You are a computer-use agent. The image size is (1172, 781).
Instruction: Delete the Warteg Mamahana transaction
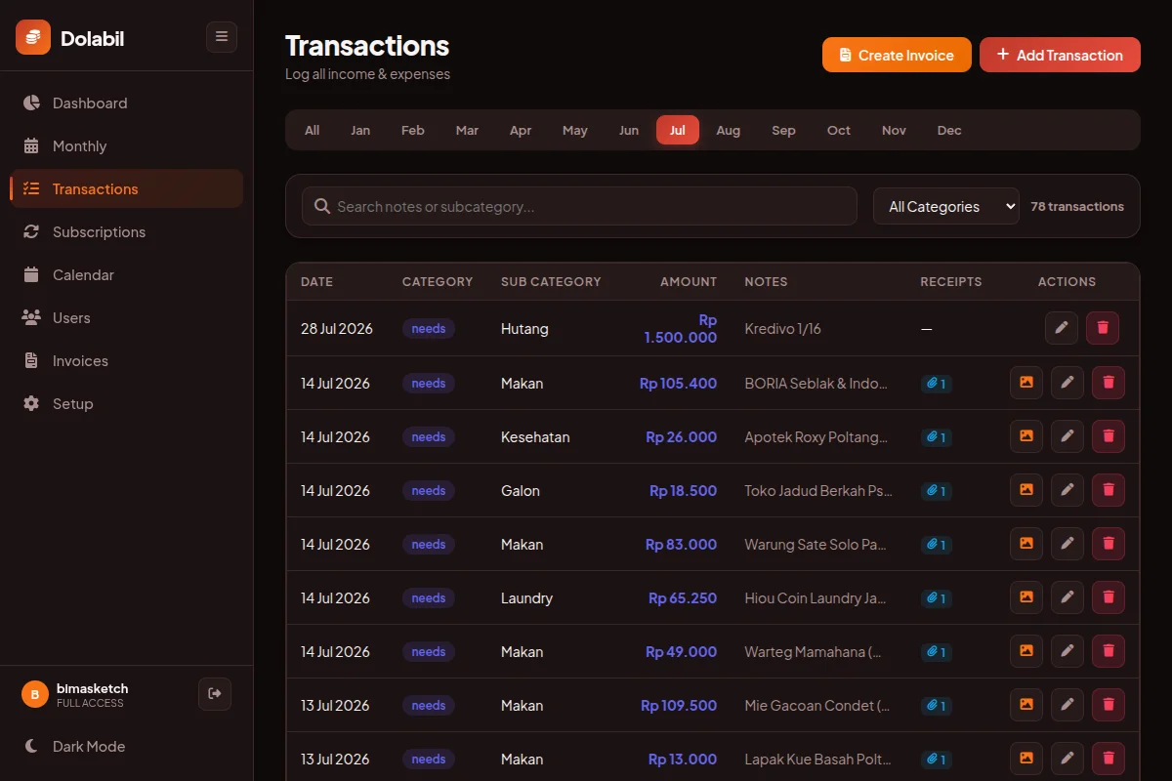(x=1109, y=651)
